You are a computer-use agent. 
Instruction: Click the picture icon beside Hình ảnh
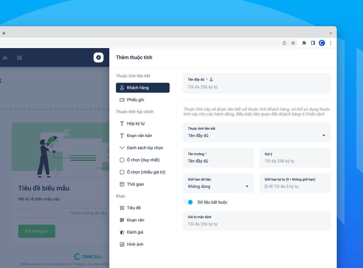pyautogui.click(x=122, y=244)
